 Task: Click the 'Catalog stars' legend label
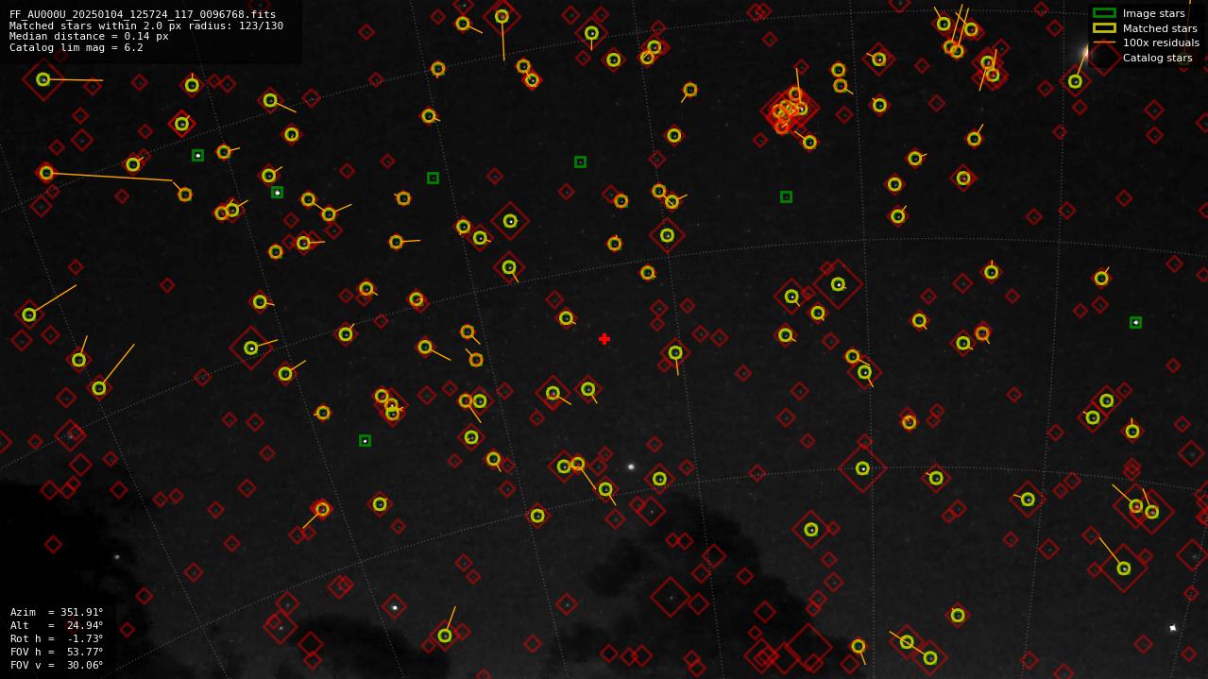[1157, 58]
